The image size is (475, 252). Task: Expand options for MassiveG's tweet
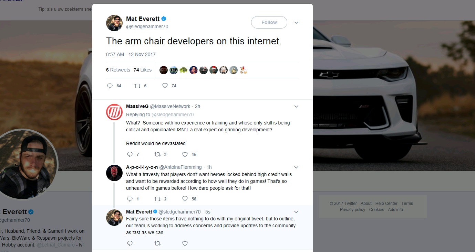coord(296,107)
